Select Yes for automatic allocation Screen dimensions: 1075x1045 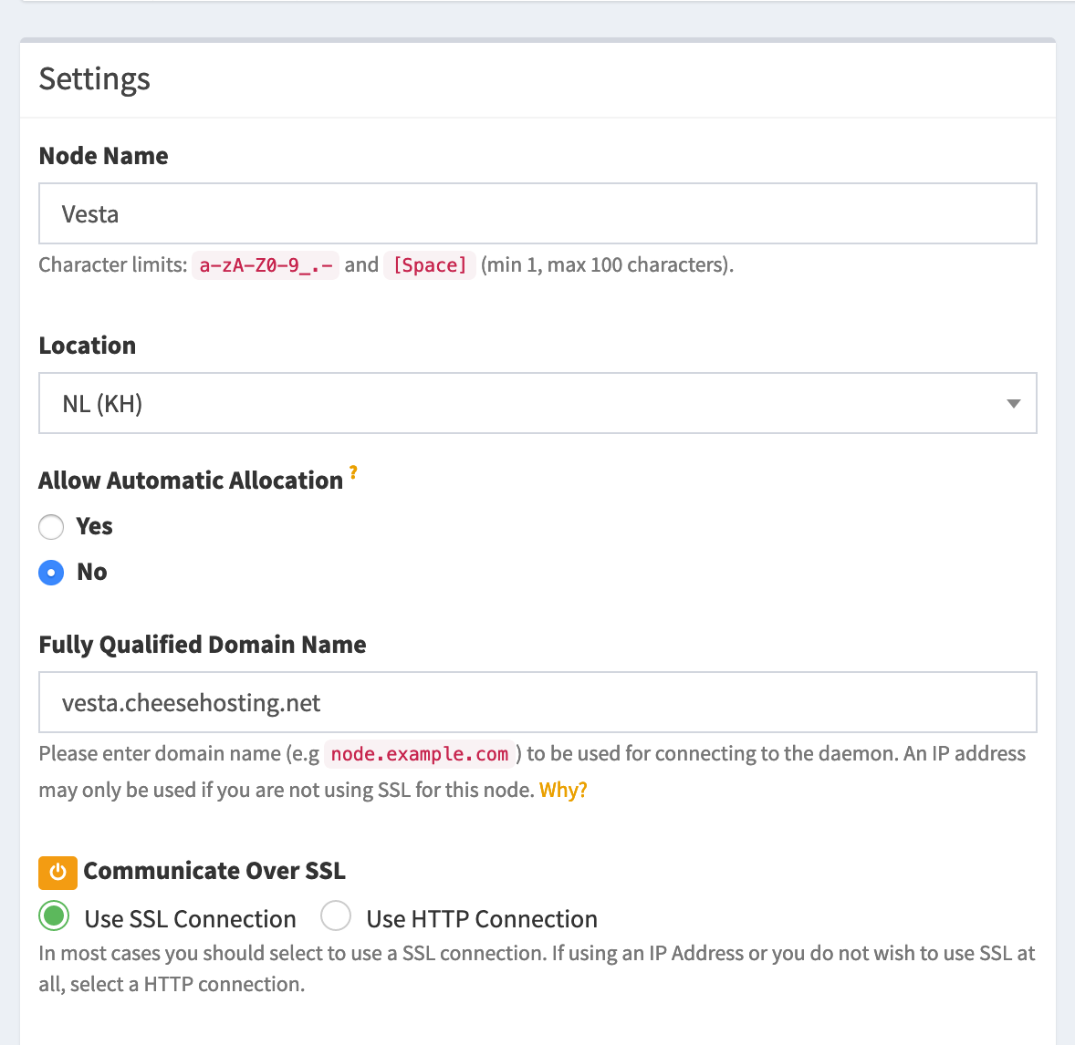coord(51,527)
